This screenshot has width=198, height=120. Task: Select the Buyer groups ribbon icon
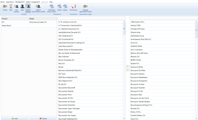(x=28, y=8)
